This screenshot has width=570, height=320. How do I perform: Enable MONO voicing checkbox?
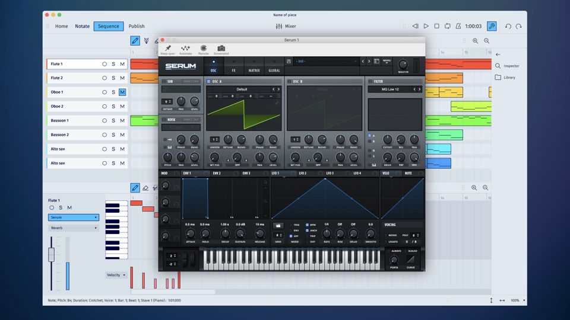[387, 235]
